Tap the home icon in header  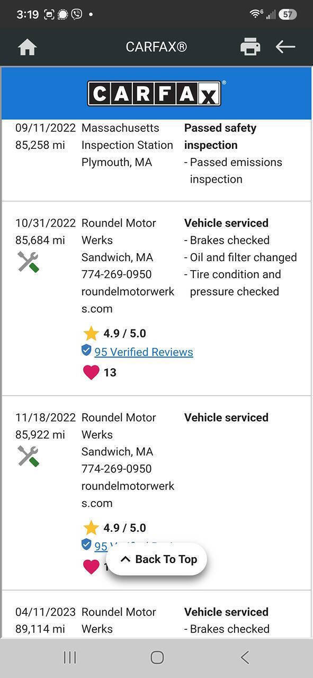point(27,47)
